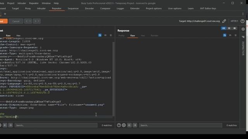Switch to combined tabbed layout view

(x=234, y=28)
